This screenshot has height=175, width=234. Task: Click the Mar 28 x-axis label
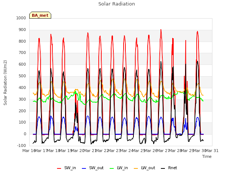175,151
